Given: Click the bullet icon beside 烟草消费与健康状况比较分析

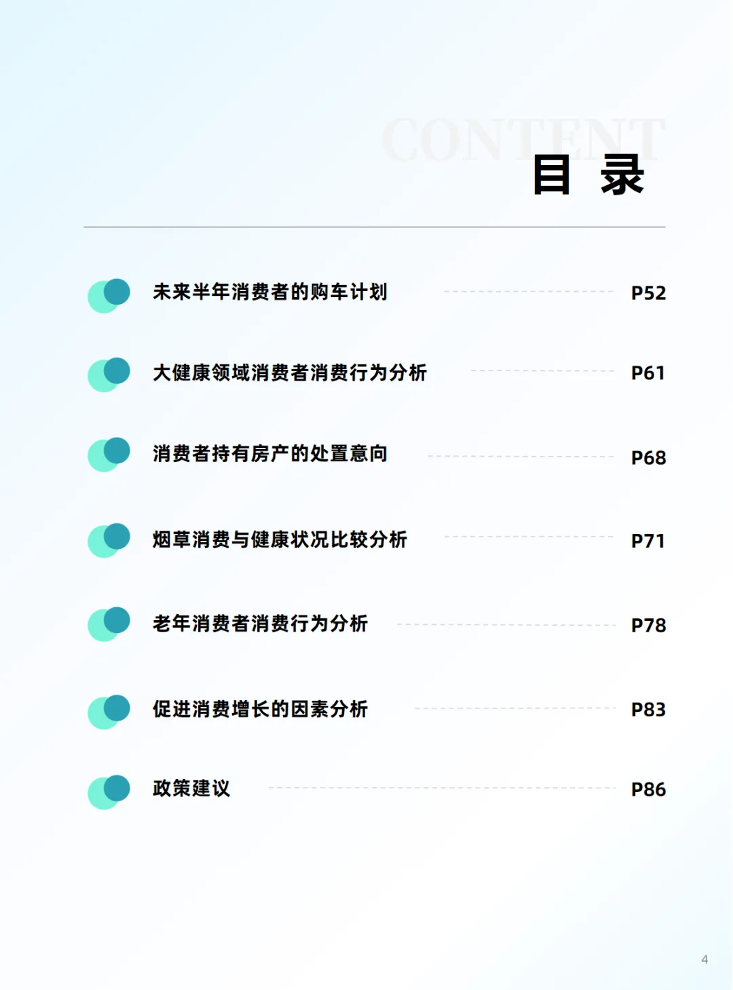Looking at the screenshot, I should (109, 540).
